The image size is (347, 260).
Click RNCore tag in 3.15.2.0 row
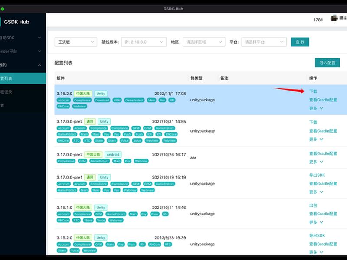click(x=154, y=244)
